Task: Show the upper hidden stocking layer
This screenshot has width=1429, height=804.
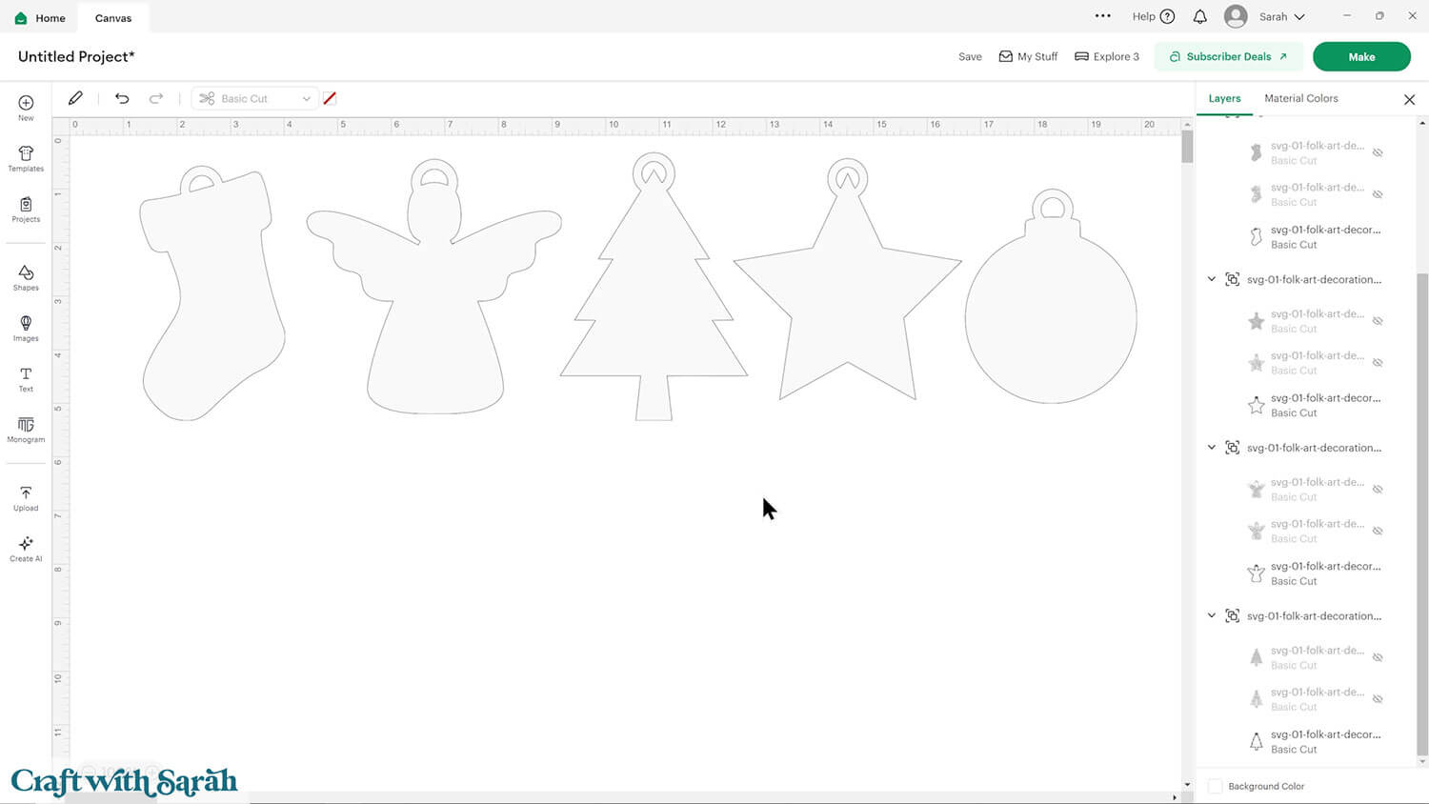Action: pyautogui.click(x=1378, y=152)
